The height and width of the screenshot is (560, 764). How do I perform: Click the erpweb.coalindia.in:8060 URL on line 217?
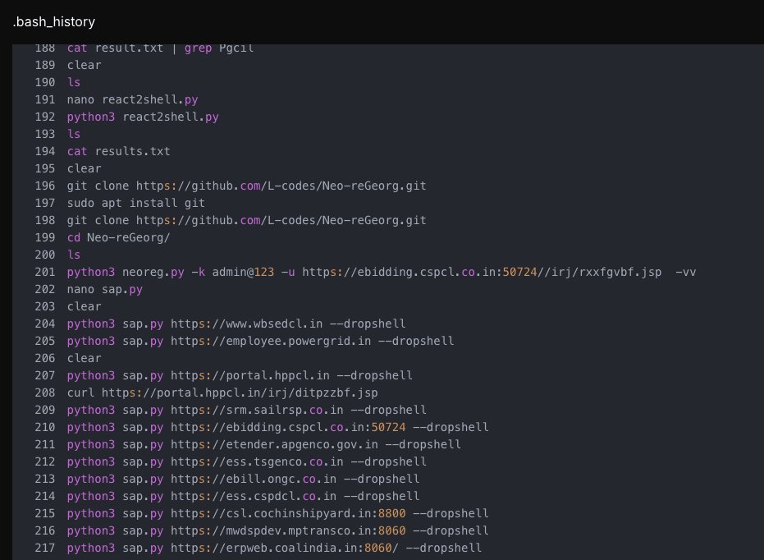click(x=285, y=548)
